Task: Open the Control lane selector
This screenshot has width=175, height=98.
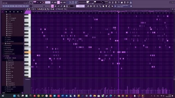Action: click(28, 79)
